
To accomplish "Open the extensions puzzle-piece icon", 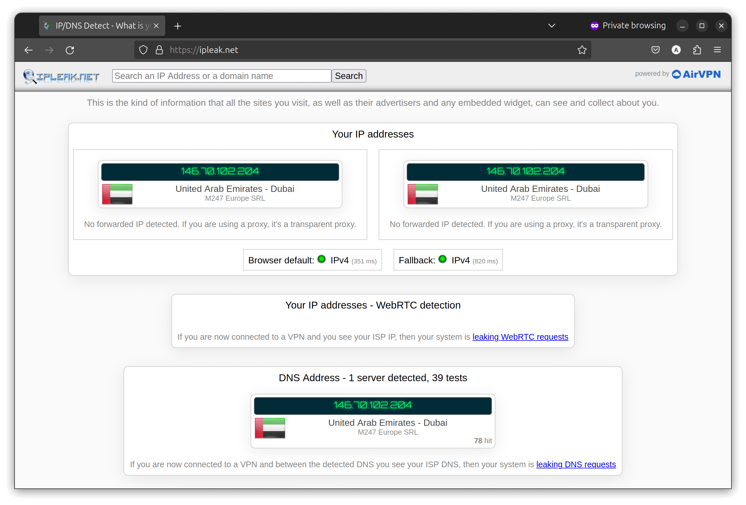I will (x=697, y=50).
